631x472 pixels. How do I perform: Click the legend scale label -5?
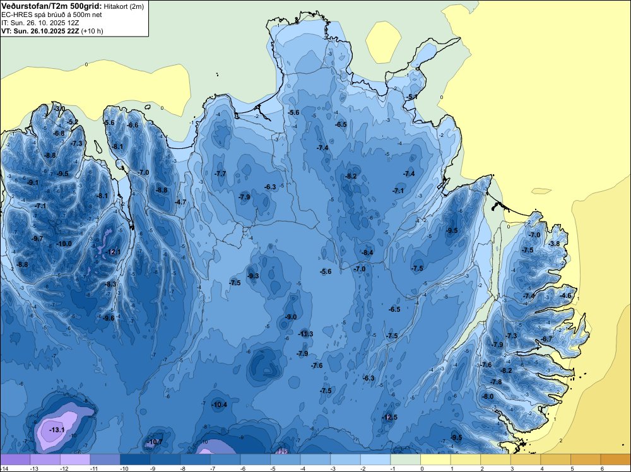click(274, 468)
